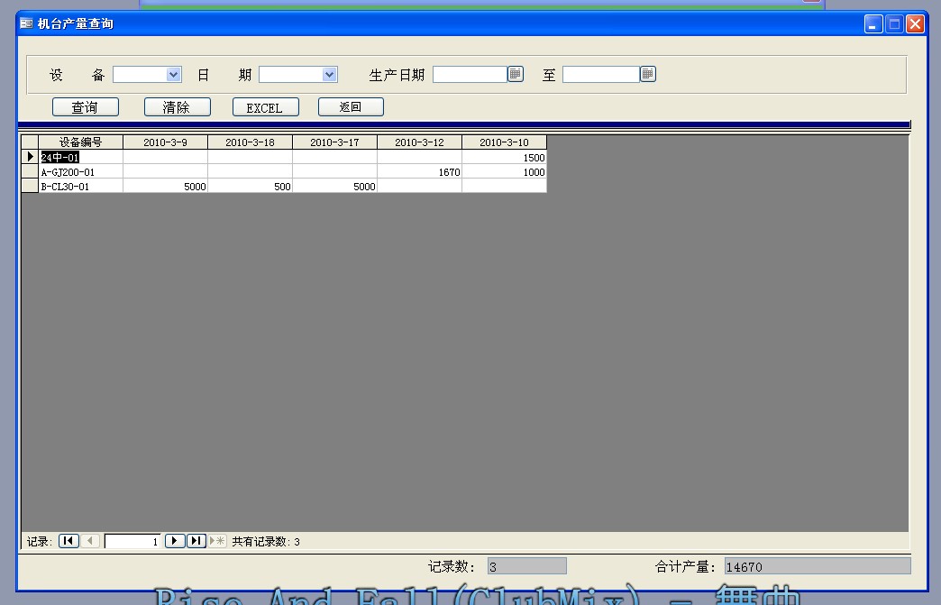This screenshot has height=605, width=941.
Task: Select the B-CL30-01 row selector
Action: [x=30, y=186]
